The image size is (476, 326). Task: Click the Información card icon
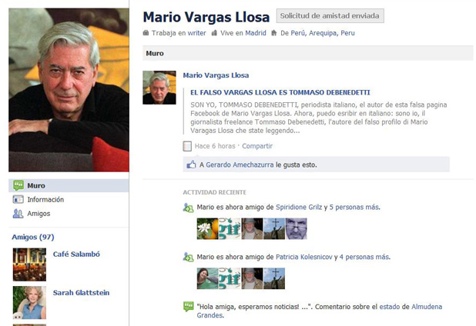[x=18, y=199]
